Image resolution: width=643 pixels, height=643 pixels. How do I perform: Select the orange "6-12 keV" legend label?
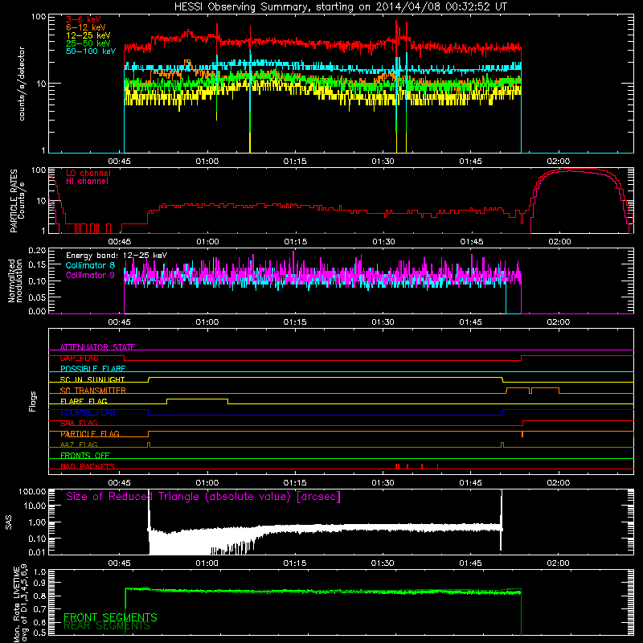click(x=86, y=27)
